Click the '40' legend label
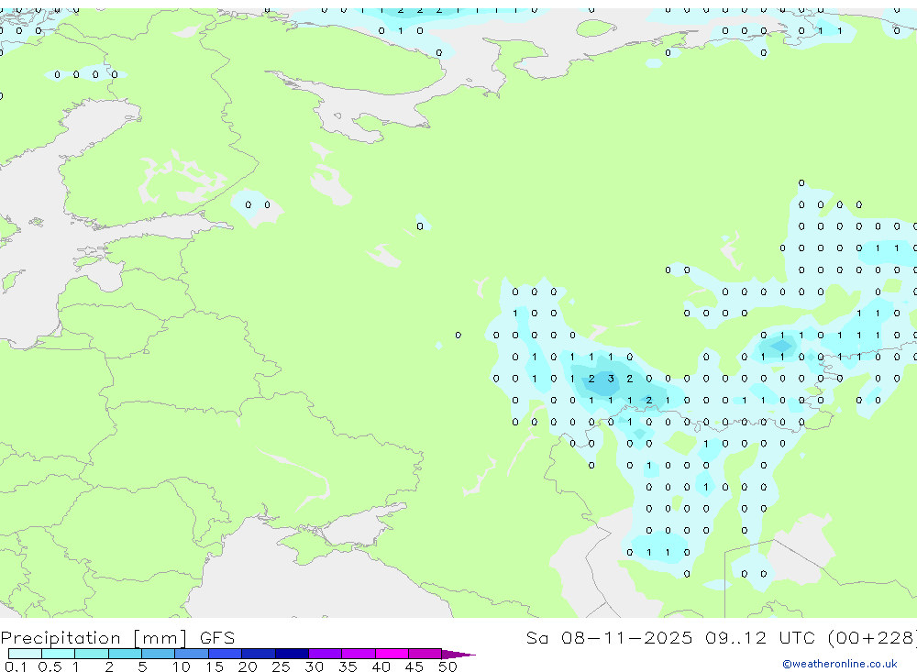The height and width of the screenshot is (672, 917). [381, 666]
